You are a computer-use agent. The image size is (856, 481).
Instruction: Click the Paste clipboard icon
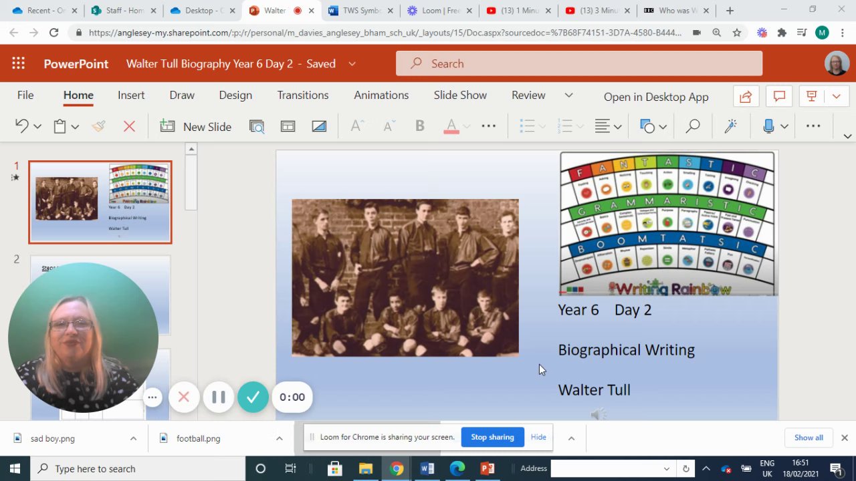pos(60,126)
